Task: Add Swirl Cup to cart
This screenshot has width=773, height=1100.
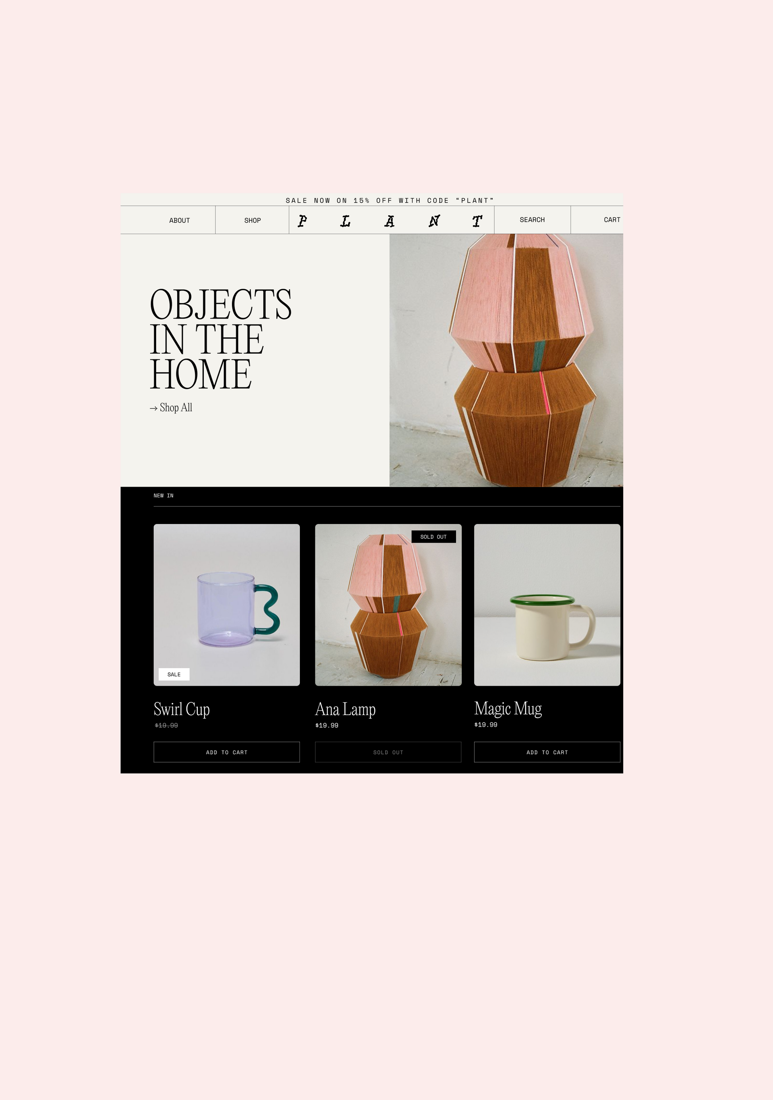Action: coord(226,752)
